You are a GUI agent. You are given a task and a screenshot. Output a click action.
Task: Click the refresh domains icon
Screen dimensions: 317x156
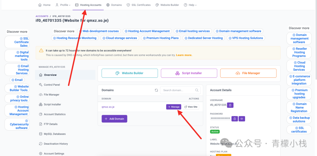tap(156, 90)
